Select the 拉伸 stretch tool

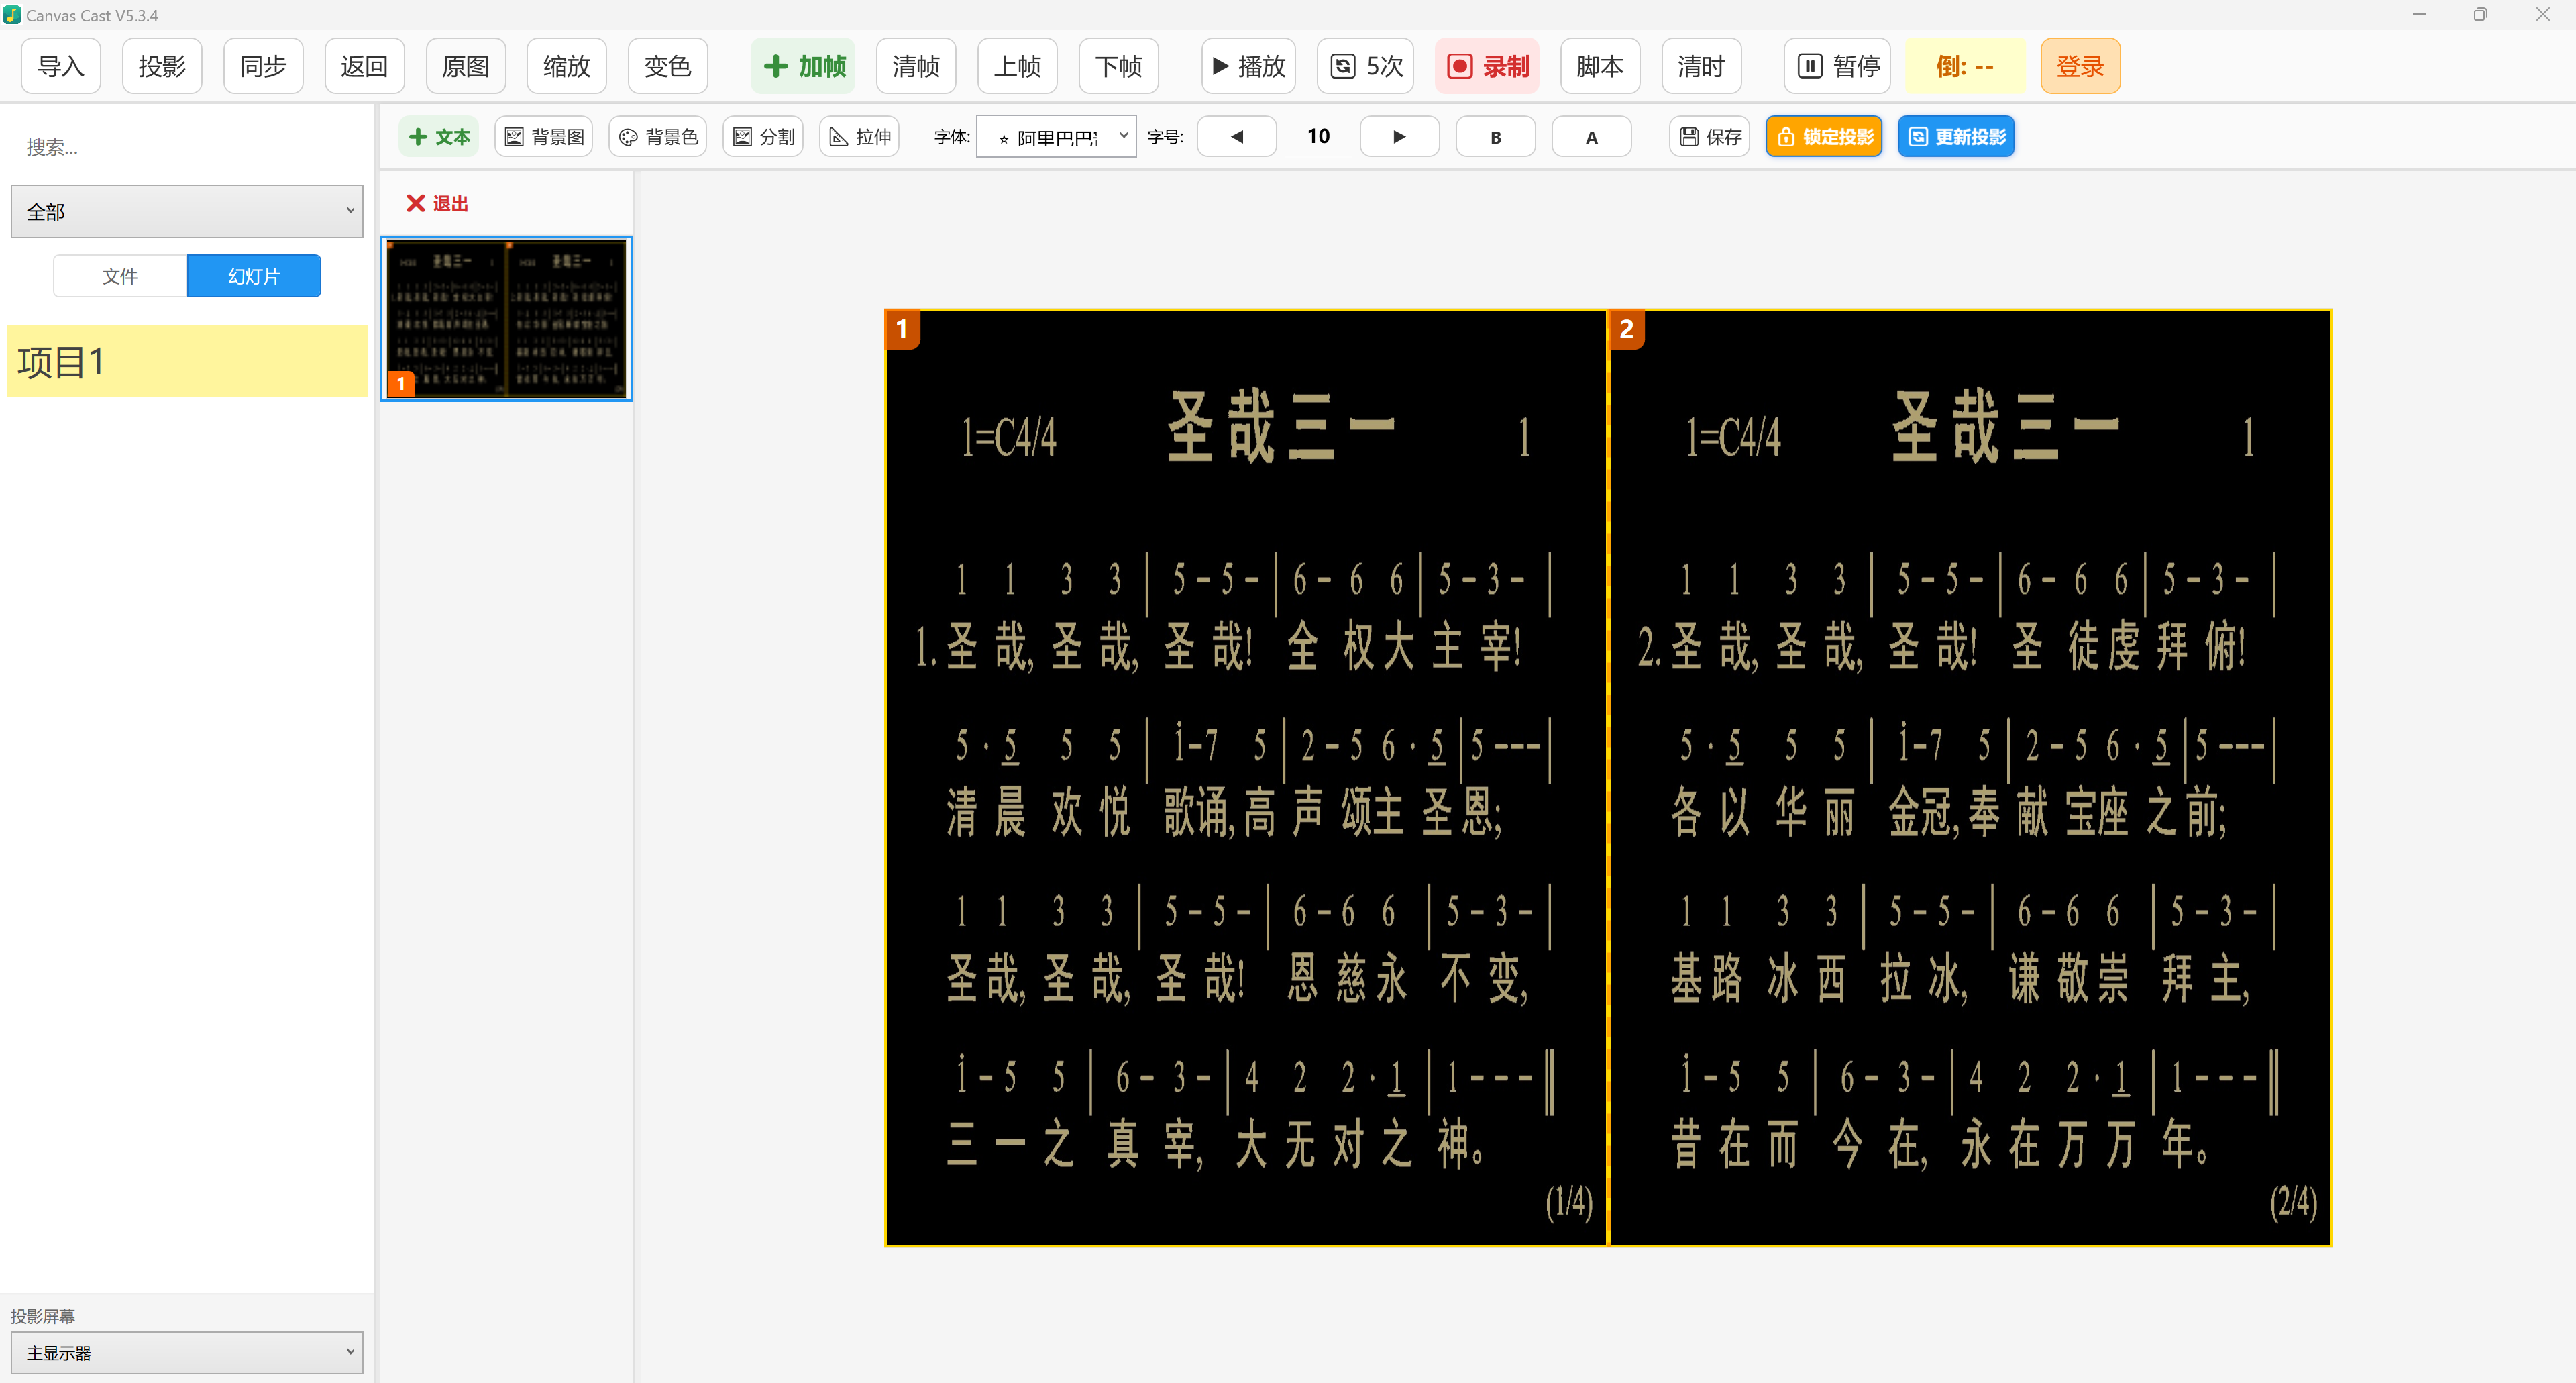point(859,136)
